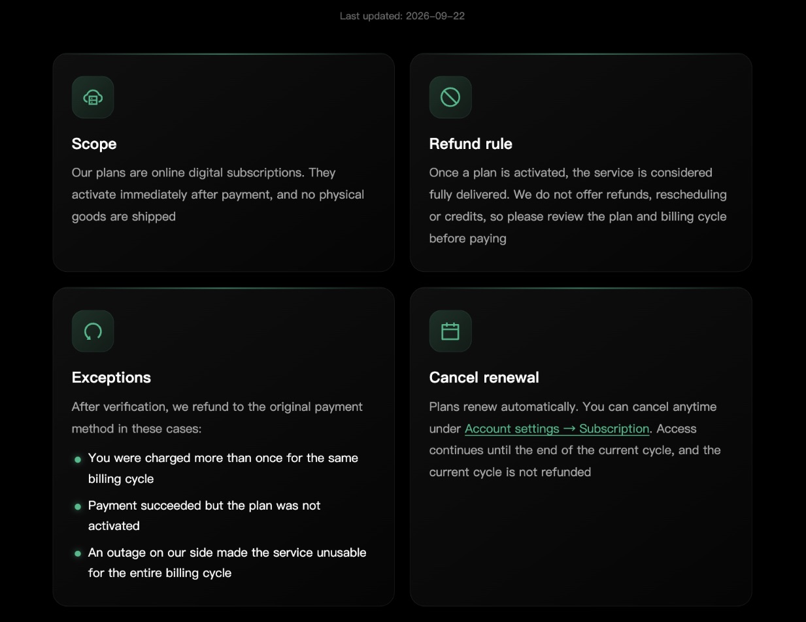Click the "Refund rule" heading
Screen dimensions: 806x622
pyautogui.click(x=471, y=144)
